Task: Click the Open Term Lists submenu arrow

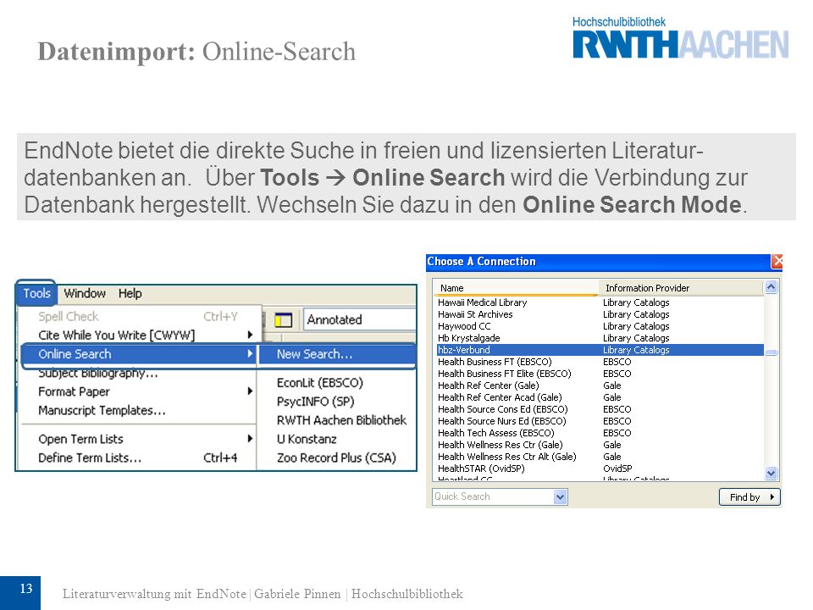Action: (x=250, y=439)
